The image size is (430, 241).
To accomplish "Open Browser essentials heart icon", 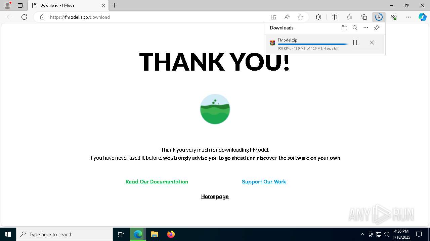I will (x=394, y=17).
